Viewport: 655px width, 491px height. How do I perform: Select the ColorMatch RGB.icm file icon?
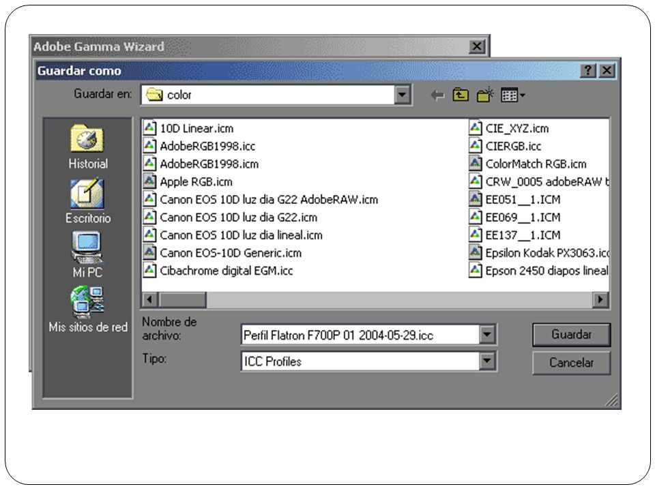coord(475,163)
